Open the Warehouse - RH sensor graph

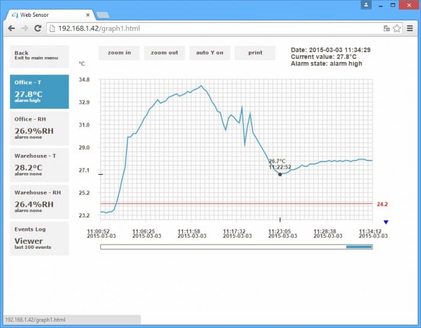click(x=39, y=201)
